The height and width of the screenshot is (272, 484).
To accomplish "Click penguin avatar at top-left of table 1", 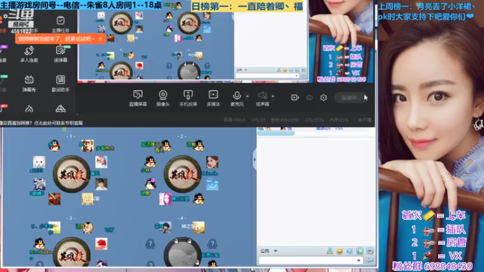I will coord(54,146).
